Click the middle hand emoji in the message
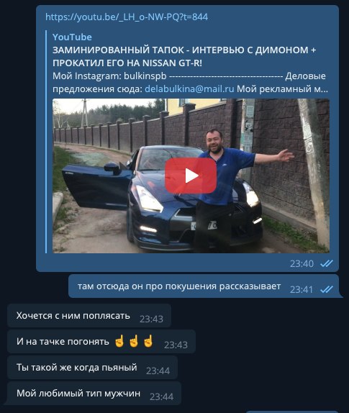Screen dimensions: 349x413 (x=134, y=341)
